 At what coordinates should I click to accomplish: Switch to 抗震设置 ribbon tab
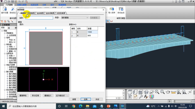tap(35, 5)
